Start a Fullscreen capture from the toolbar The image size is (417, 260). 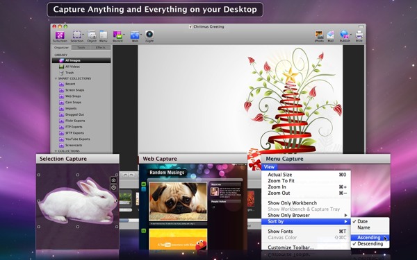coord(60,37)
